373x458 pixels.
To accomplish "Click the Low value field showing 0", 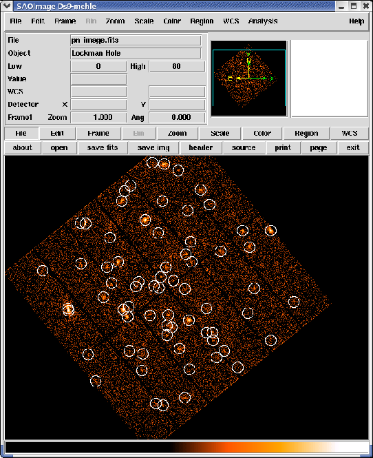I will [98, 66].
